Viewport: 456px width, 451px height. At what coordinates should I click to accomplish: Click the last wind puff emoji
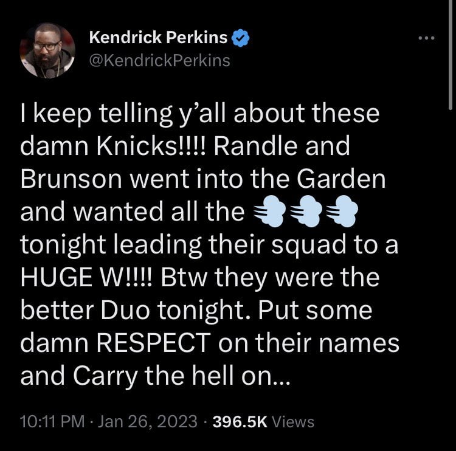point(342,211)
